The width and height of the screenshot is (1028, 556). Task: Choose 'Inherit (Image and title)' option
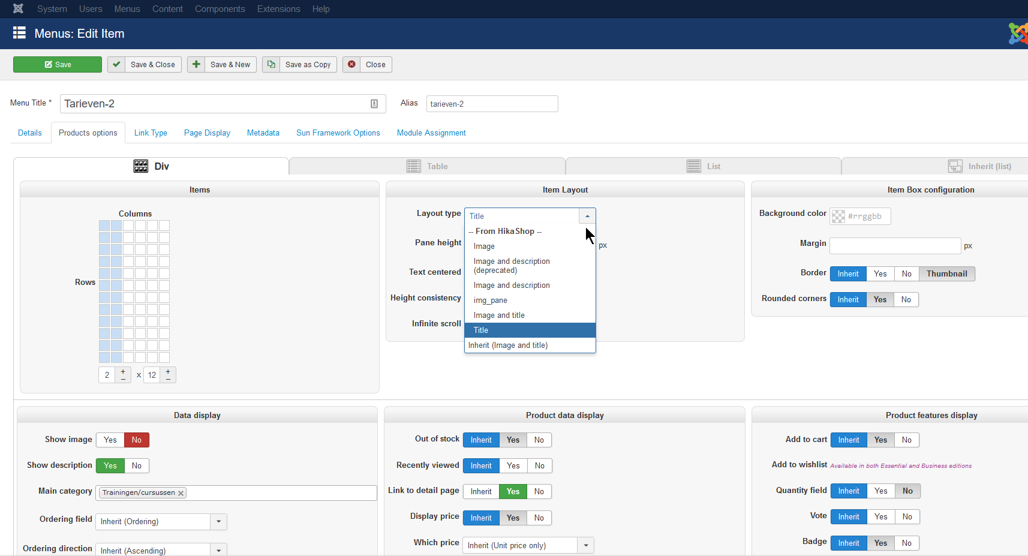coord(530,345)
